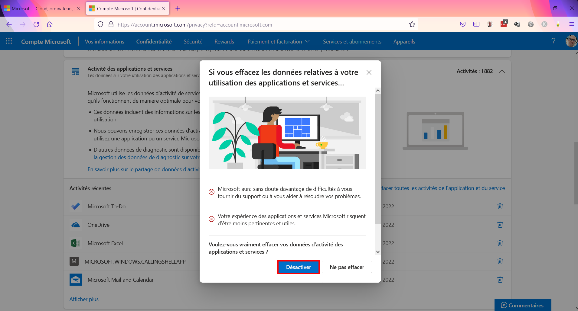This screenshot has width=578, height=311.
Task: Click the page scrollbar on right edge
Action: pyautogui.click(x=576, y=173)
